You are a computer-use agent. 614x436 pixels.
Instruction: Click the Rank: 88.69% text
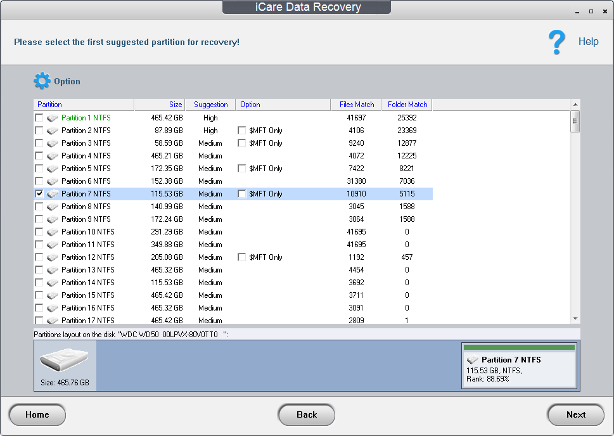[487, 379]
